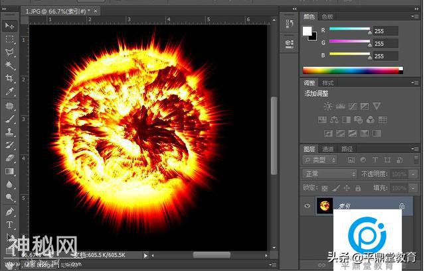Select the Magic Wand tool
The image size is (425, 271).
tap(9, 65)
